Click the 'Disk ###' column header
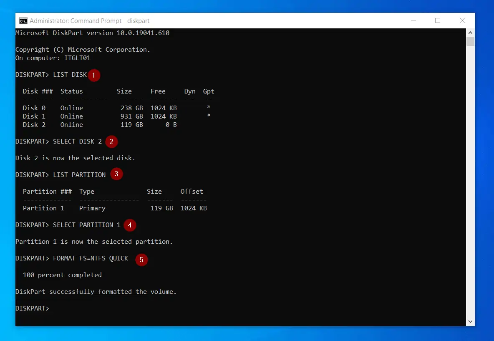Viewport: 494px width, 341px height. [38, 91]
